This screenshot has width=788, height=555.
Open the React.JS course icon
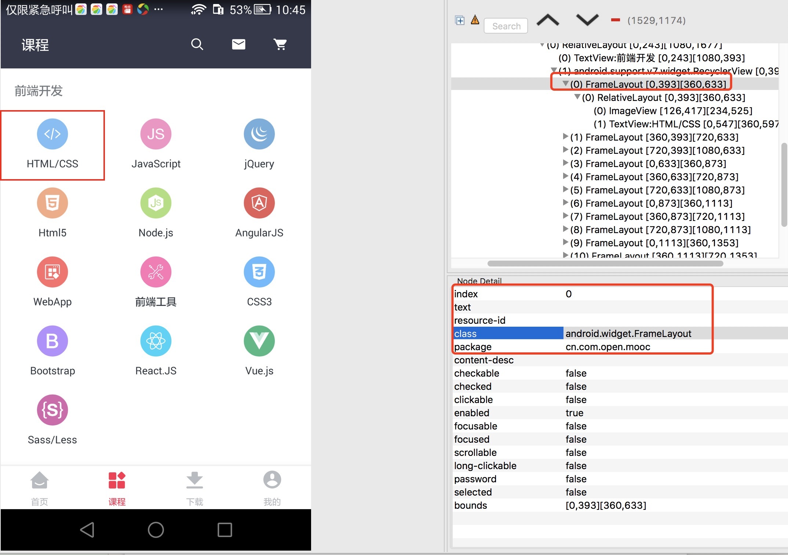tap(156, 341)
